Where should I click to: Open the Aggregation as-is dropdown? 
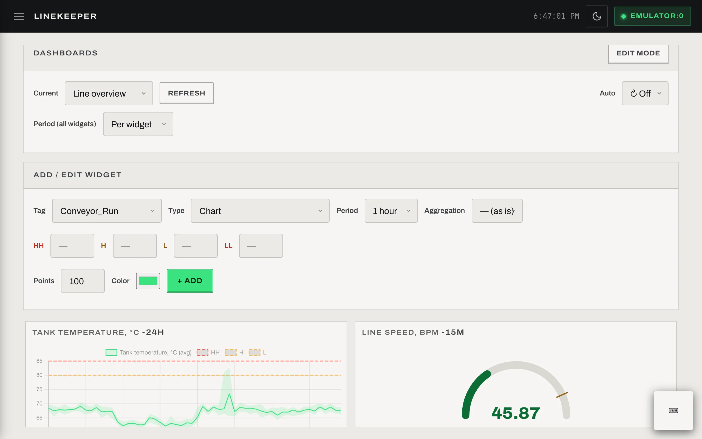[497, 211]
